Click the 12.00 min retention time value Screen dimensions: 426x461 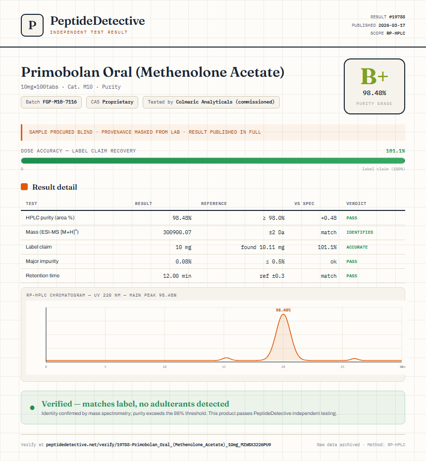coord(177,276)
